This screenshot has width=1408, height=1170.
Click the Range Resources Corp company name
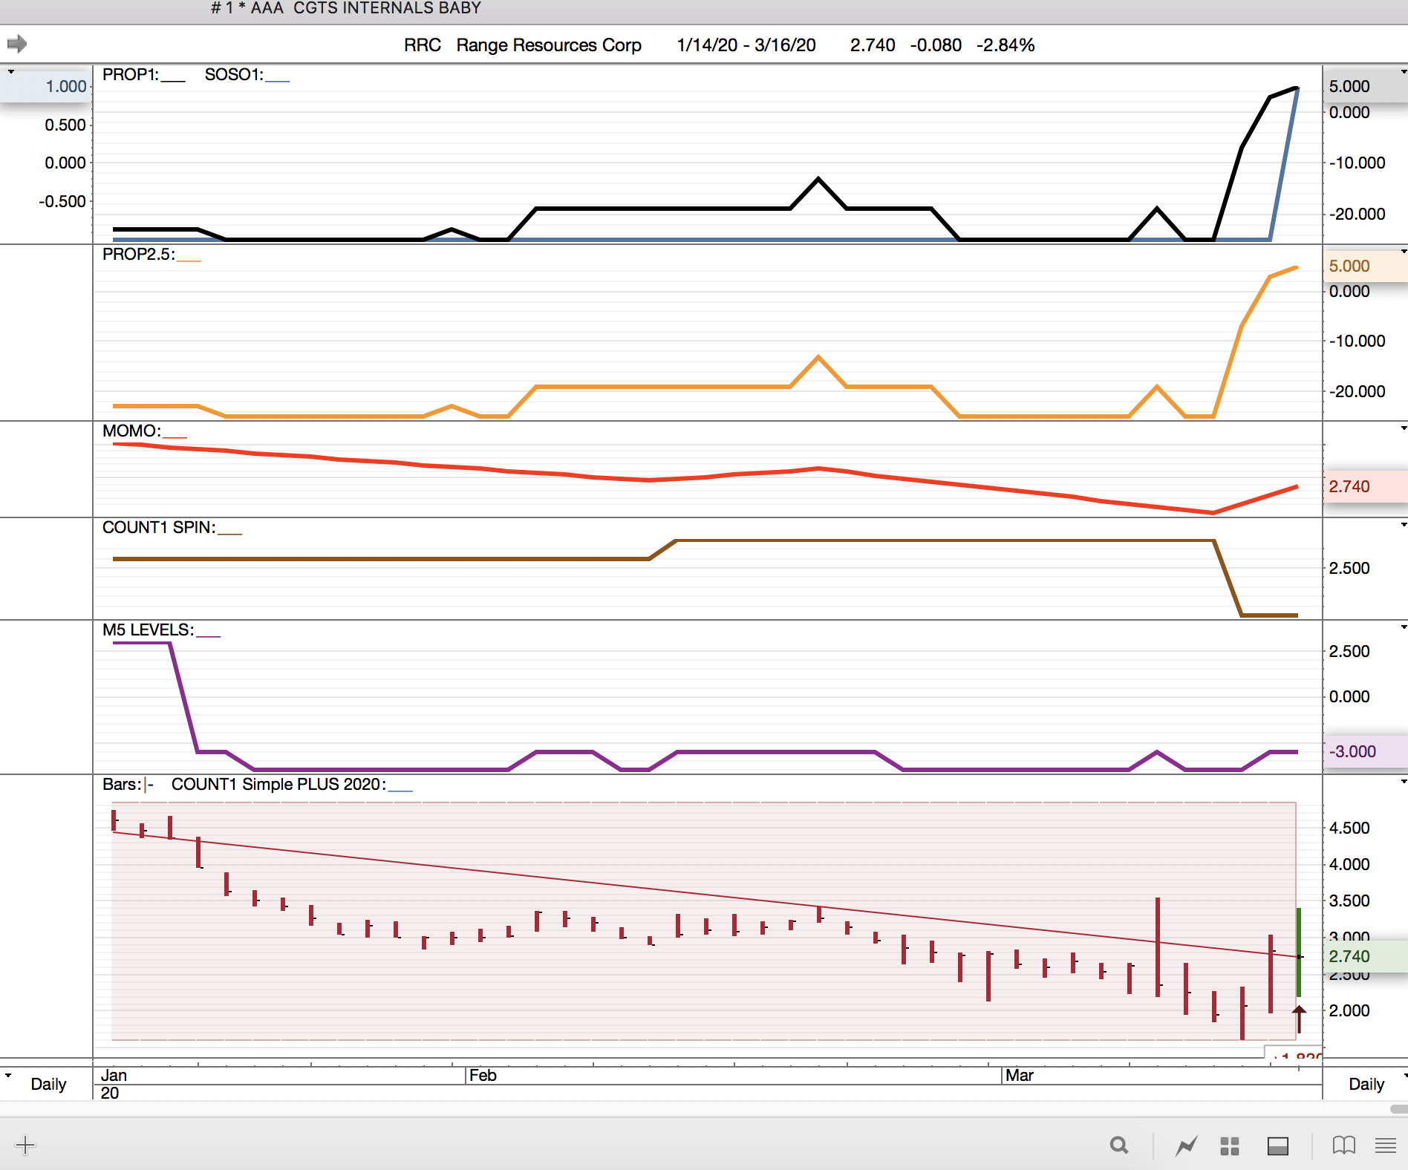[549, 45]
